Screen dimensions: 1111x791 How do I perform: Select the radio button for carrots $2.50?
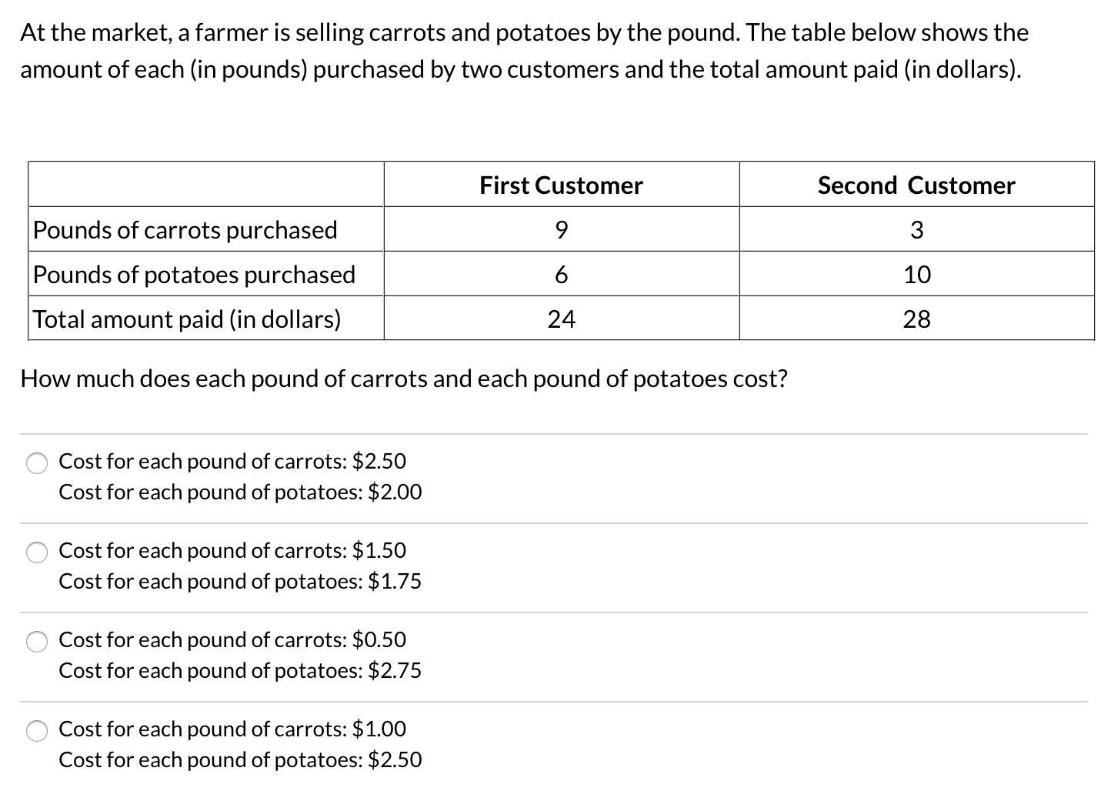click(37, 462)
